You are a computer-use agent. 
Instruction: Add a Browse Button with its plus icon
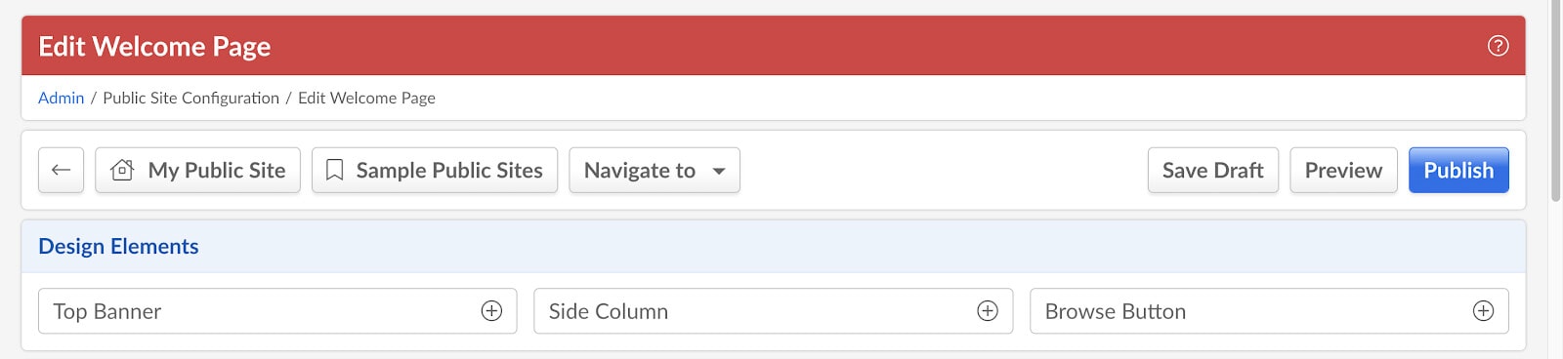[1483, 311]
